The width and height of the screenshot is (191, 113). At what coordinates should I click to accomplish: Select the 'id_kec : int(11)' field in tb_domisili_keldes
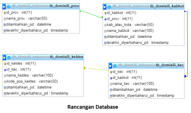pyautogui.click(x=19, y=69)
